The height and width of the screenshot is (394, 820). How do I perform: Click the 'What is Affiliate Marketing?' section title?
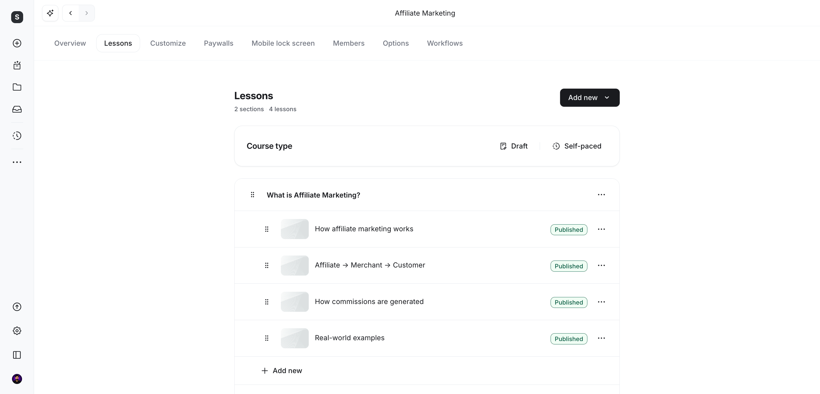[313, 195]
